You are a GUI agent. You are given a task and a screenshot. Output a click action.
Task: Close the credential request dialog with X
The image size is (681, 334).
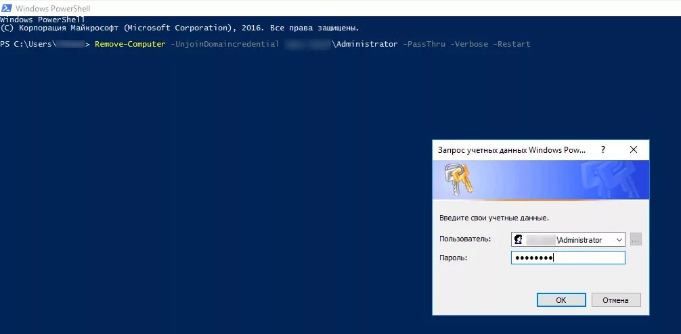(634, 149)
